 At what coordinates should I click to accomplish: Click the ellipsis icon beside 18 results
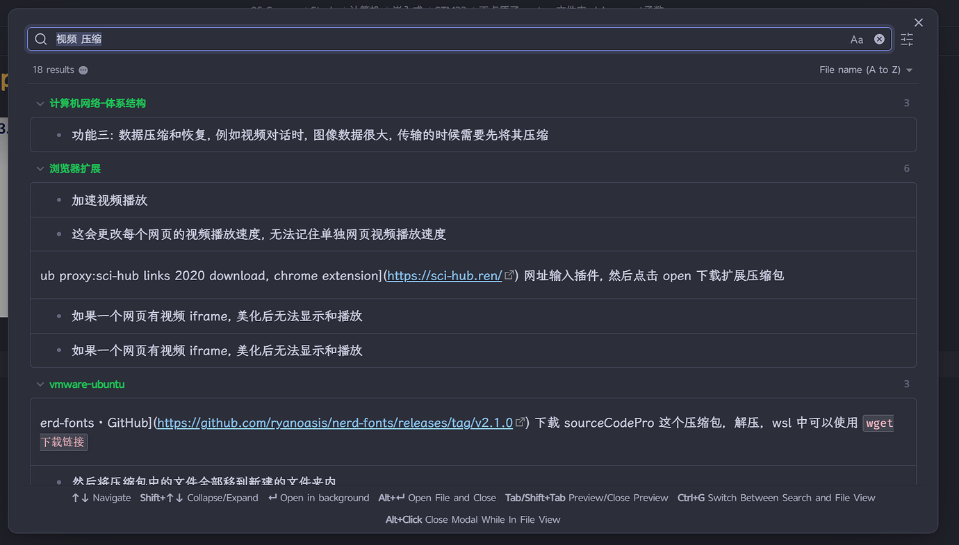pyautogui.click(x=83, y=70)
